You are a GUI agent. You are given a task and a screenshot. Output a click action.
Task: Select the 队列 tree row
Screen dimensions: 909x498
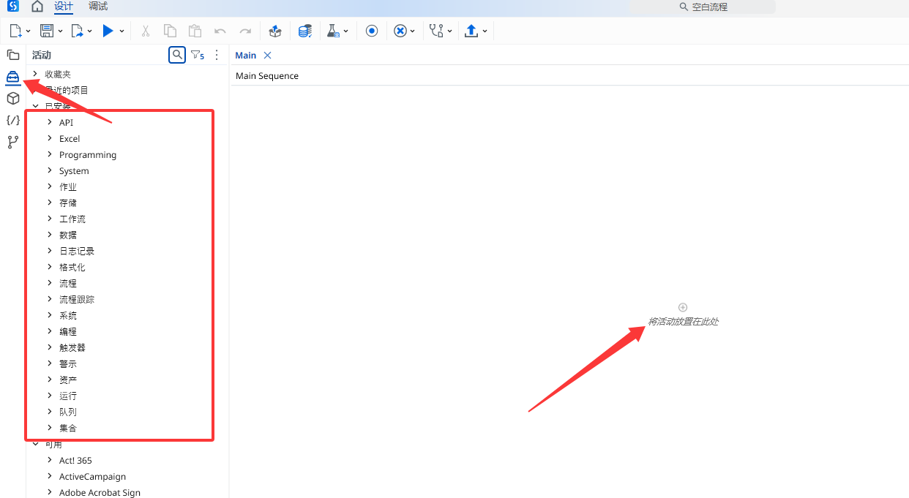(x=127, y=412)
